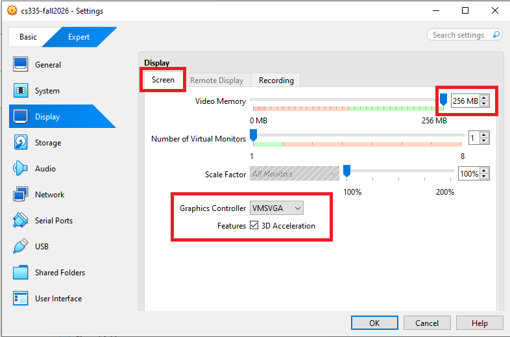The height and width of the screenshot is (337, 510).
Task: Click the OK button
Action: point(374,323)
